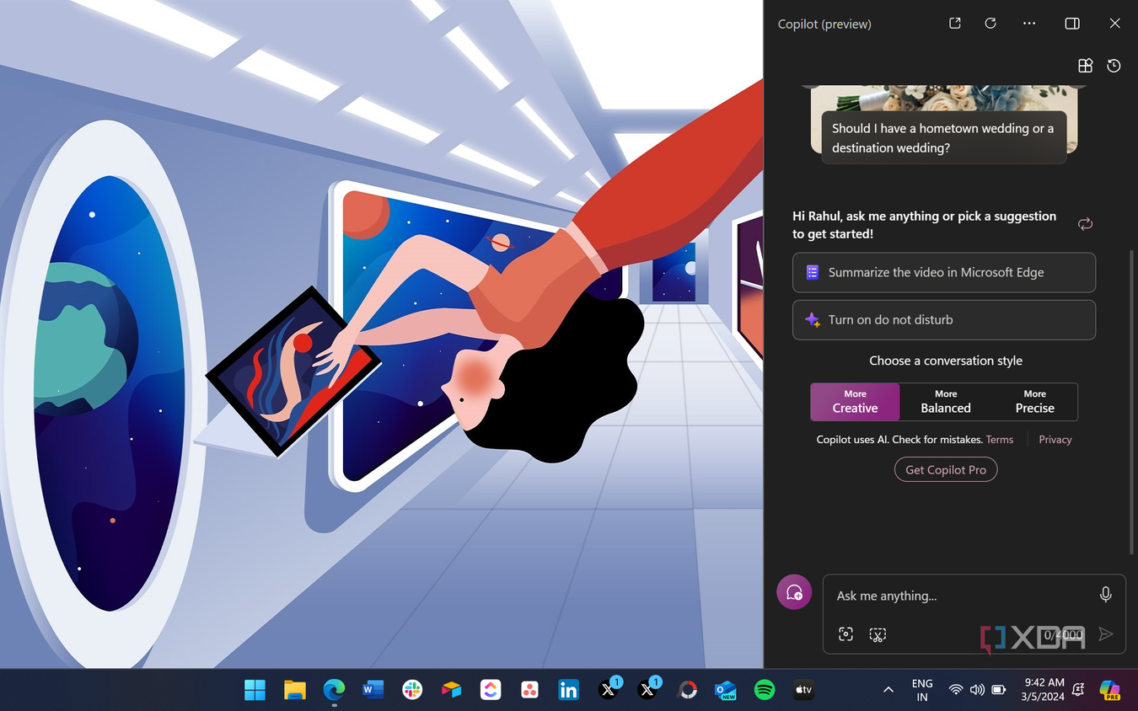
Task: Click the Refresh icon in Copilot header
Action: [x=990, y=24]
